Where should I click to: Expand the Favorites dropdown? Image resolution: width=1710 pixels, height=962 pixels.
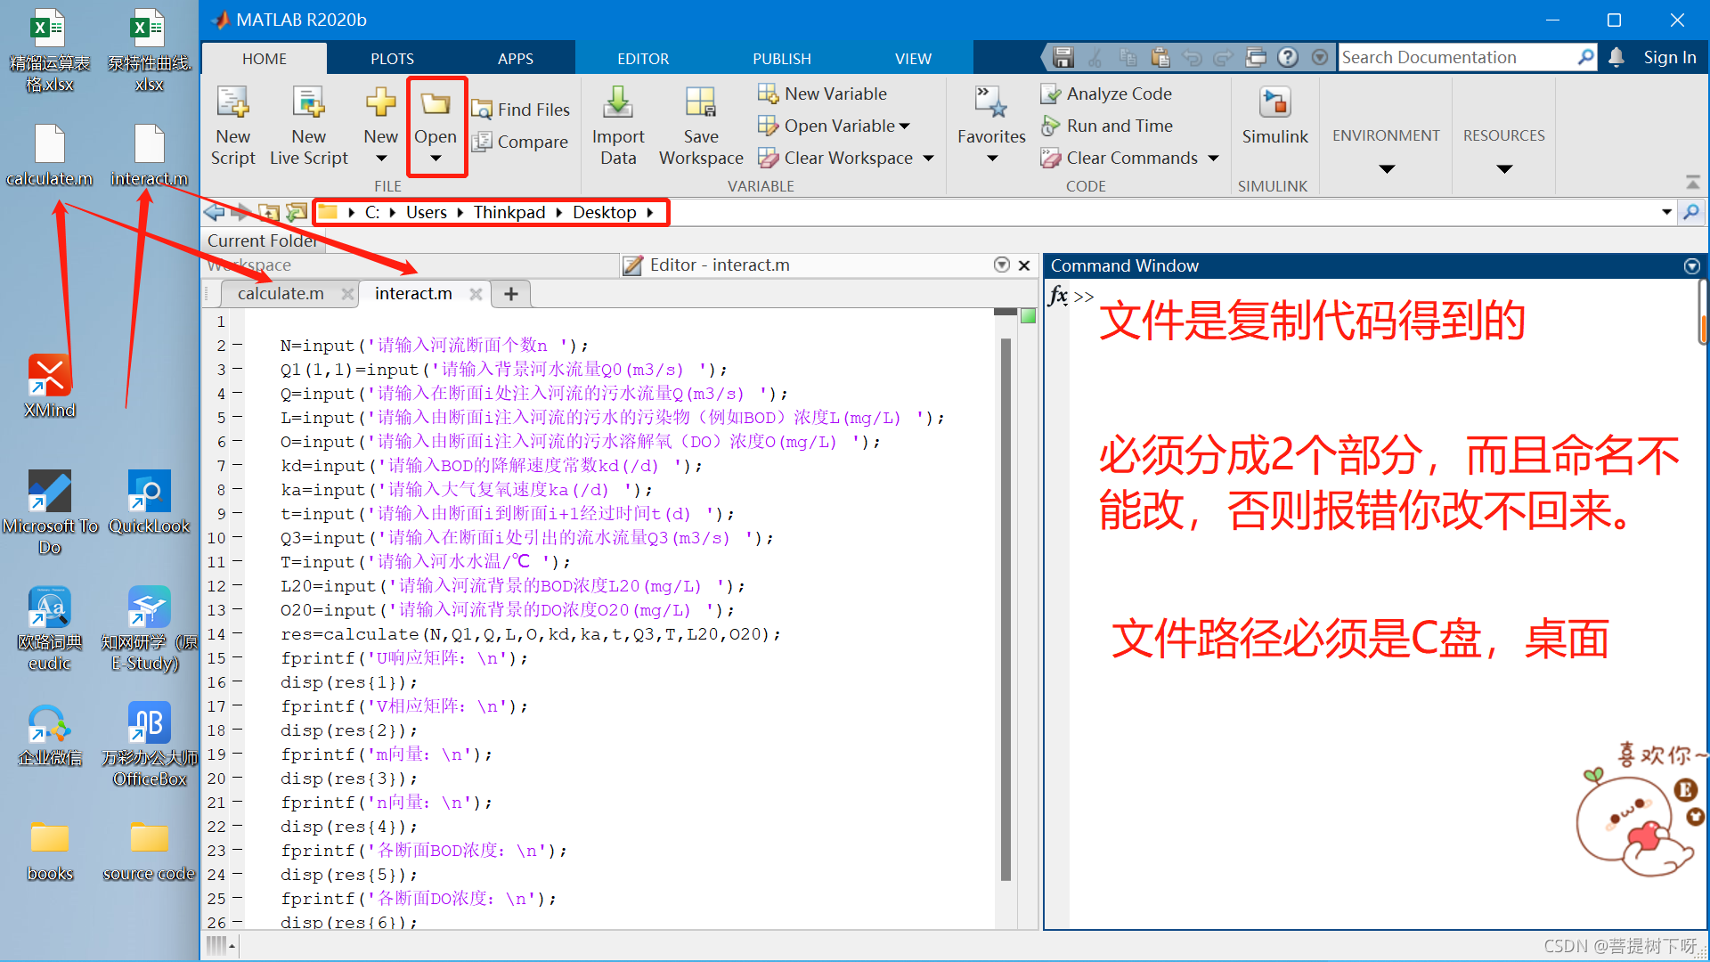pos(991,159)
